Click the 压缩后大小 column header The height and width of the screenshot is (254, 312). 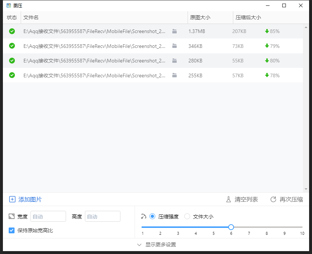coord(248,17)
